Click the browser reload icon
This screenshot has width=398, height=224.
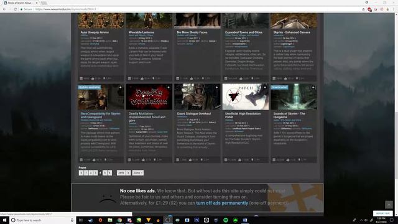[x=15, y=9]
